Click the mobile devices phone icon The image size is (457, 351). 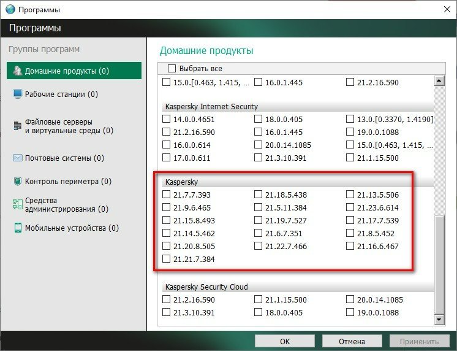coord(18,228)
